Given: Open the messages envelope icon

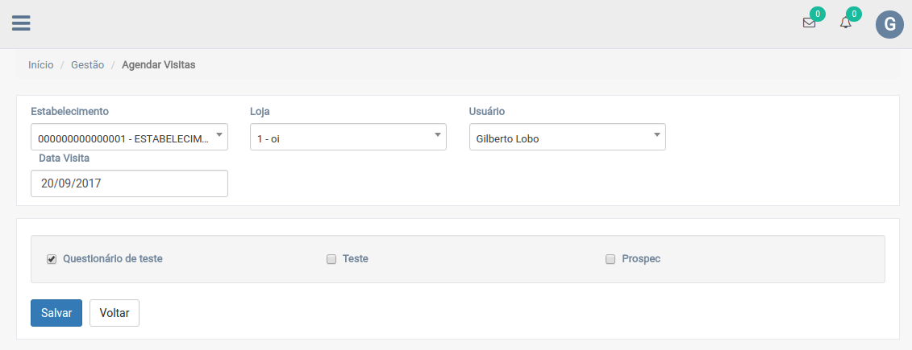Looking at the screenshot, I should click(x=809, y=23).
